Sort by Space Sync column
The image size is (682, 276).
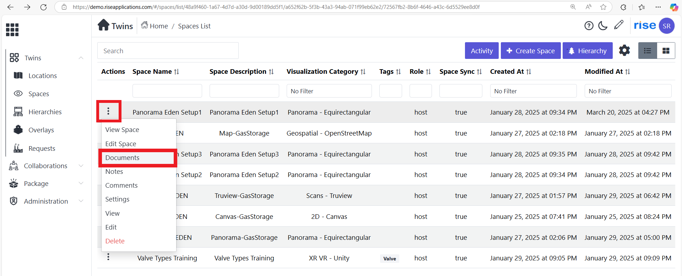[480, 72]
